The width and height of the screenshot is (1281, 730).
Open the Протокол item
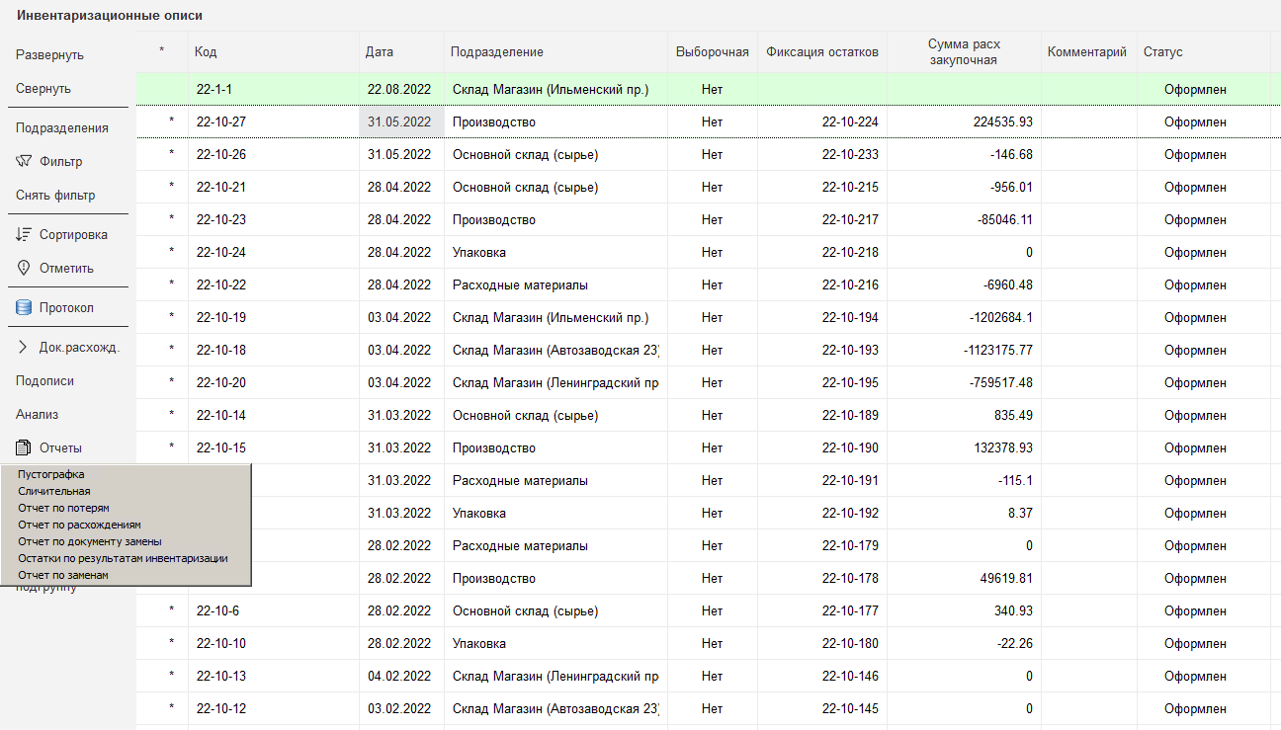[x=66, y=308]
